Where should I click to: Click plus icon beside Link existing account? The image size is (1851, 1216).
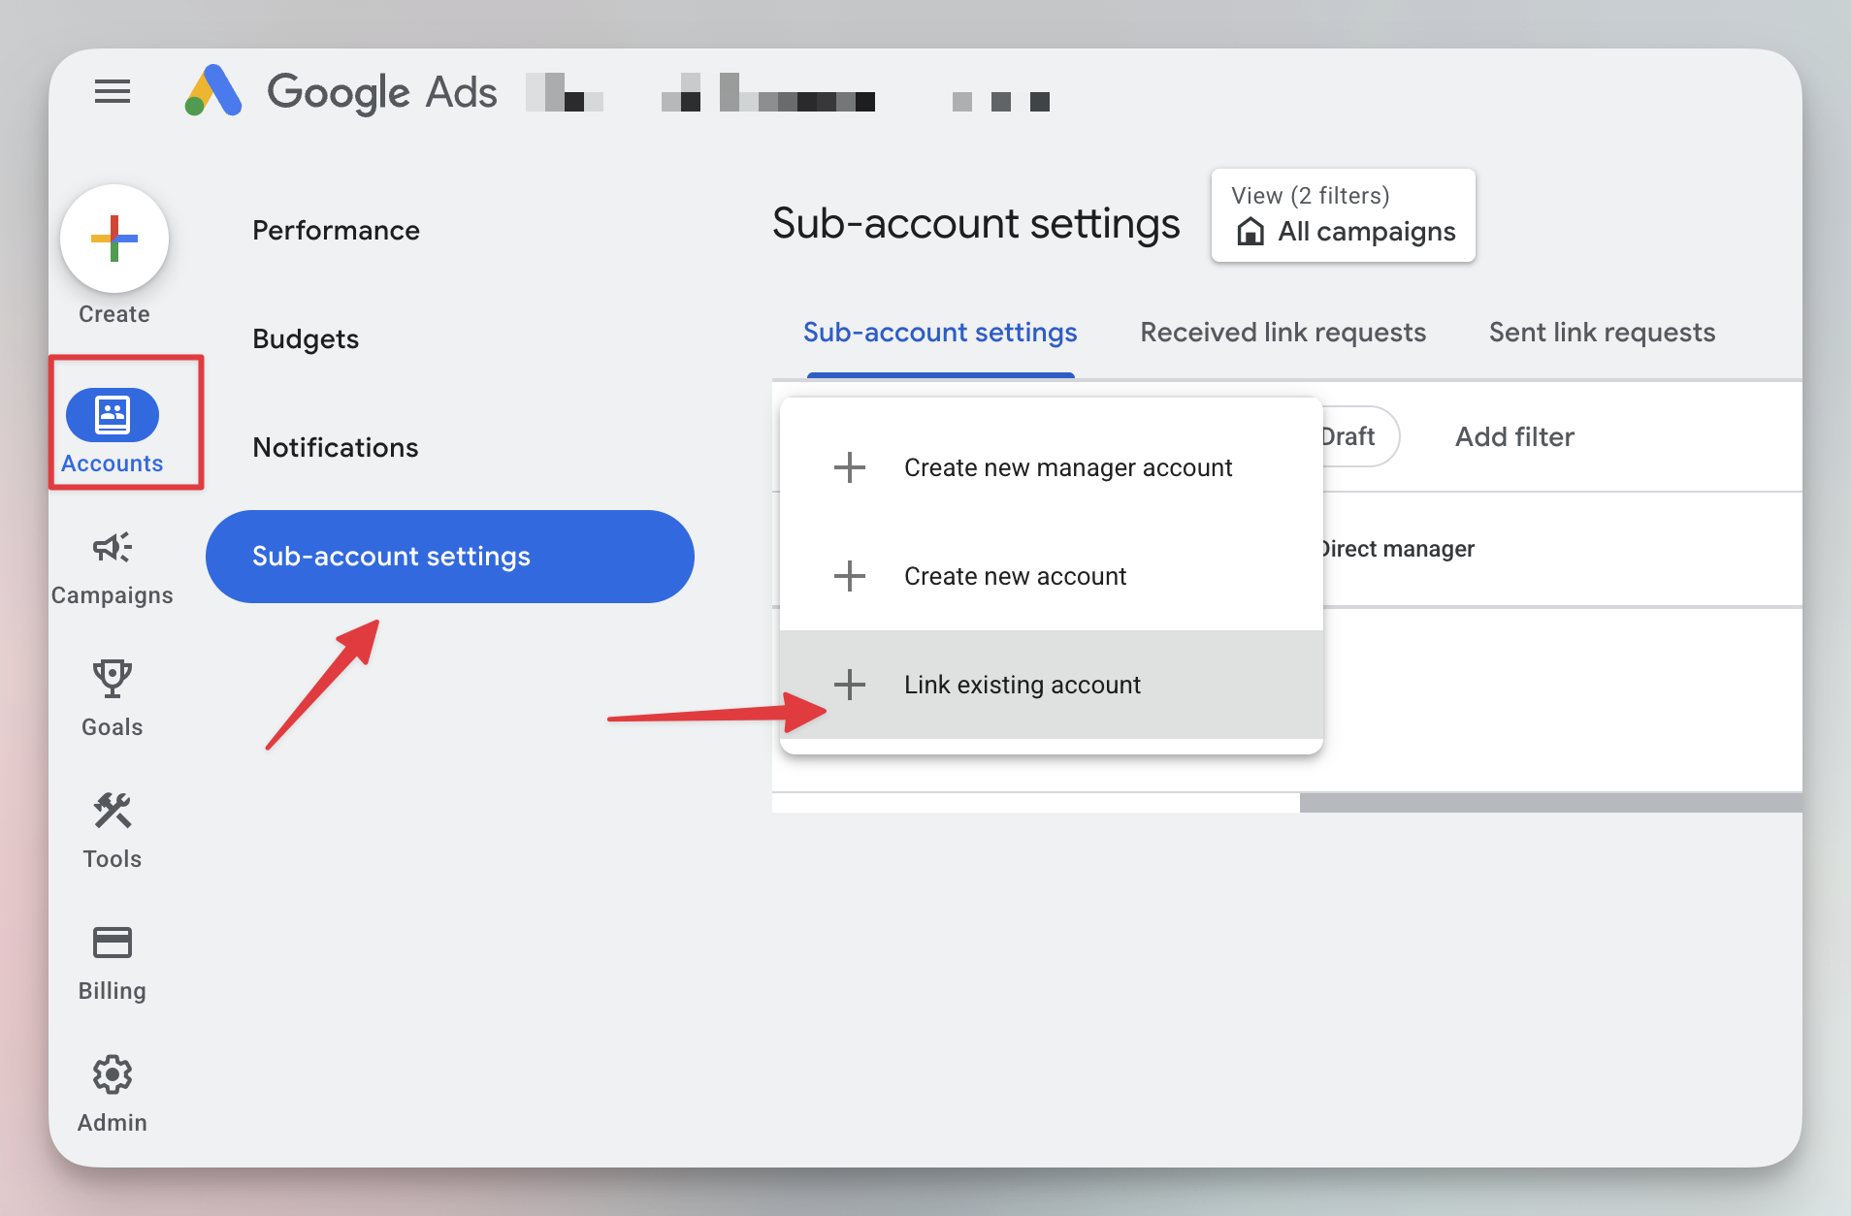coord(850,685)
